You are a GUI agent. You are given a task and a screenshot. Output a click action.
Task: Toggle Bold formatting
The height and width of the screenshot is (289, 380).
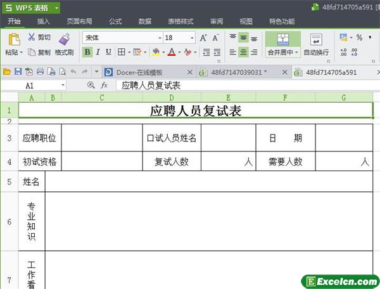tap(87, 52)
